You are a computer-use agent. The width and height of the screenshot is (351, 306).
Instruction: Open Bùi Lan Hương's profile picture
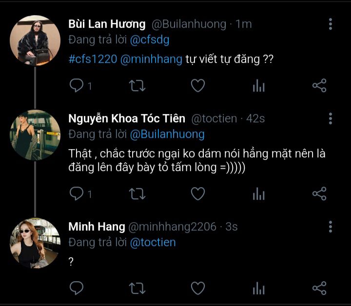[35, 40]
